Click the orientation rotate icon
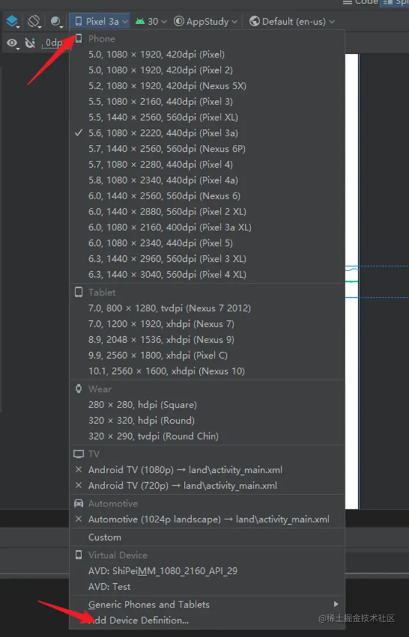409x637 pixels. coord(34,21)
